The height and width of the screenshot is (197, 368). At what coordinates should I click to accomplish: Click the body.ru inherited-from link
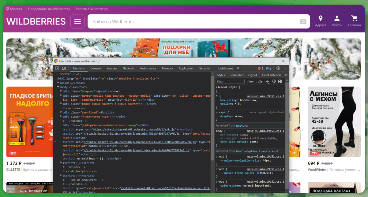[x=242, y=125]
